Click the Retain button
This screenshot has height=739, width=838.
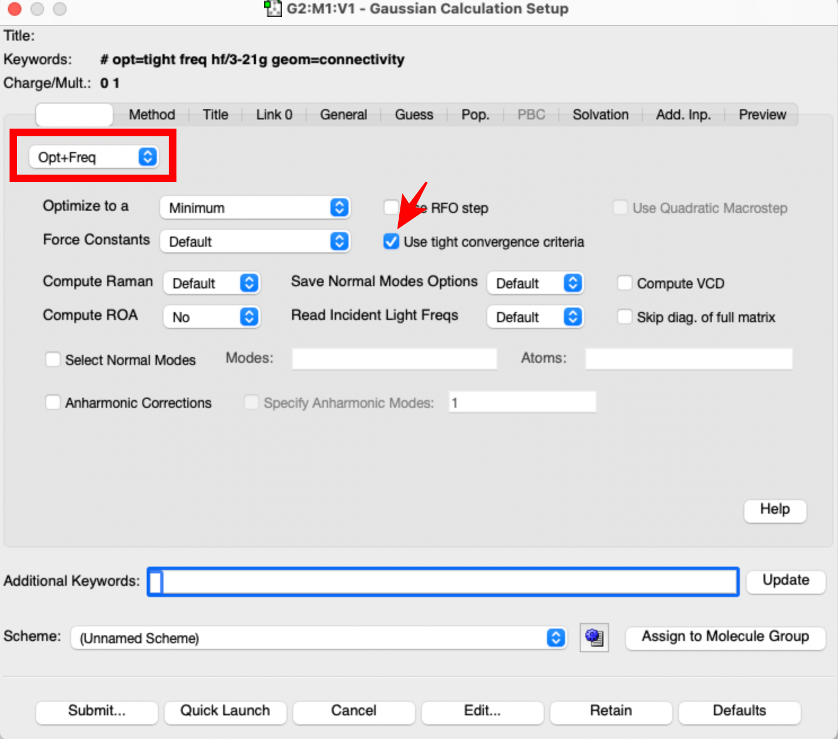click(x=611, y=711)
